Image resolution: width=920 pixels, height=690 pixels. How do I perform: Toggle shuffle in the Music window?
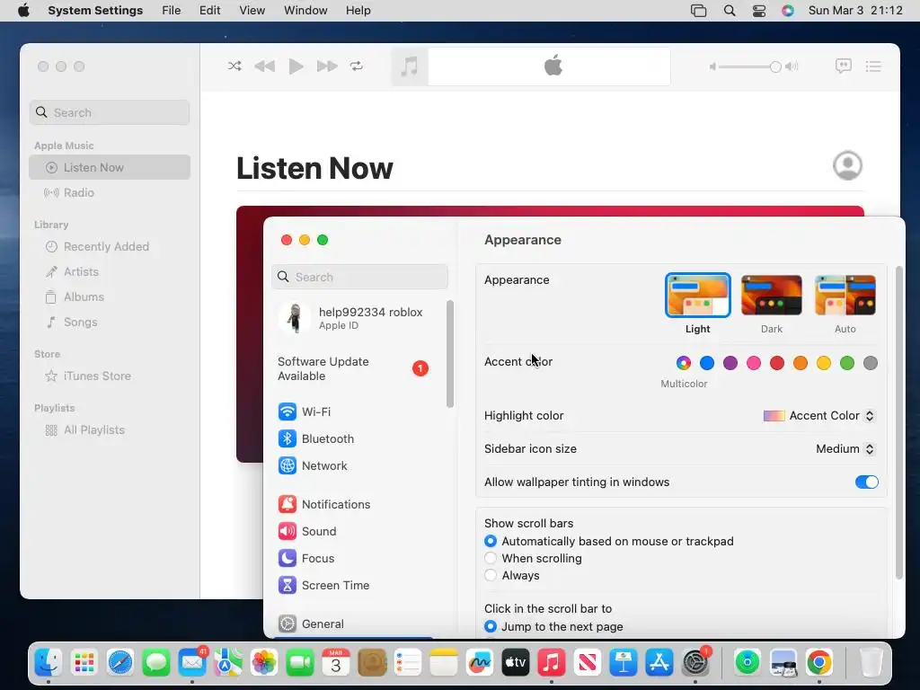tap(234, 66)
